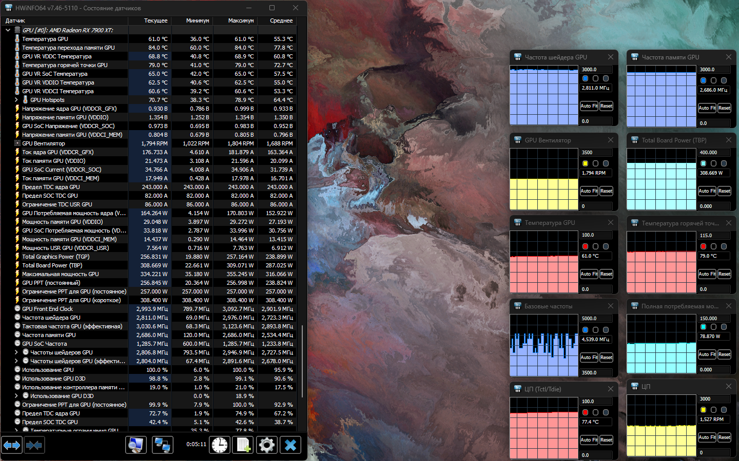Click the red color swatch in Температура GPU graph
The height and width of the screenshot is (461, 739).
(x=586, y=246)
